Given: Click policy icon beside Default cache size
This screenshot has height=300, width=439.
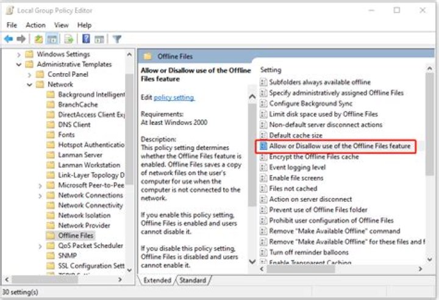Looking at the screenshot, I should (263, 135).
